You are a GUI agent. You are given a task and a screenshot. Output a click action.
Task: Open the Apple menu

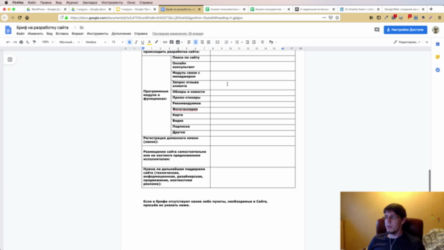pos(6,3)
